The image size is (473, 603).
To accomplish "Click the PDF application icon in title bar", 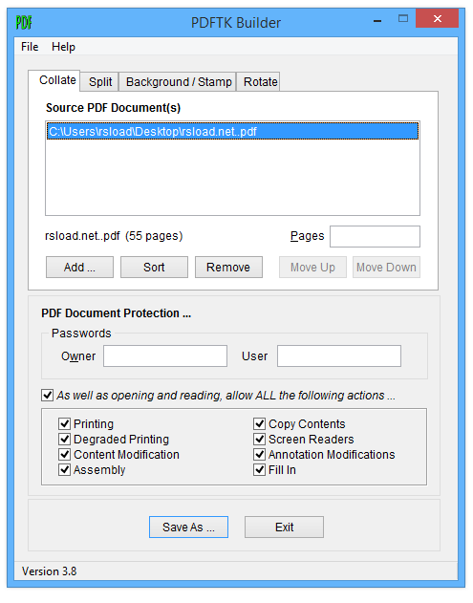I will pos(24,22).
